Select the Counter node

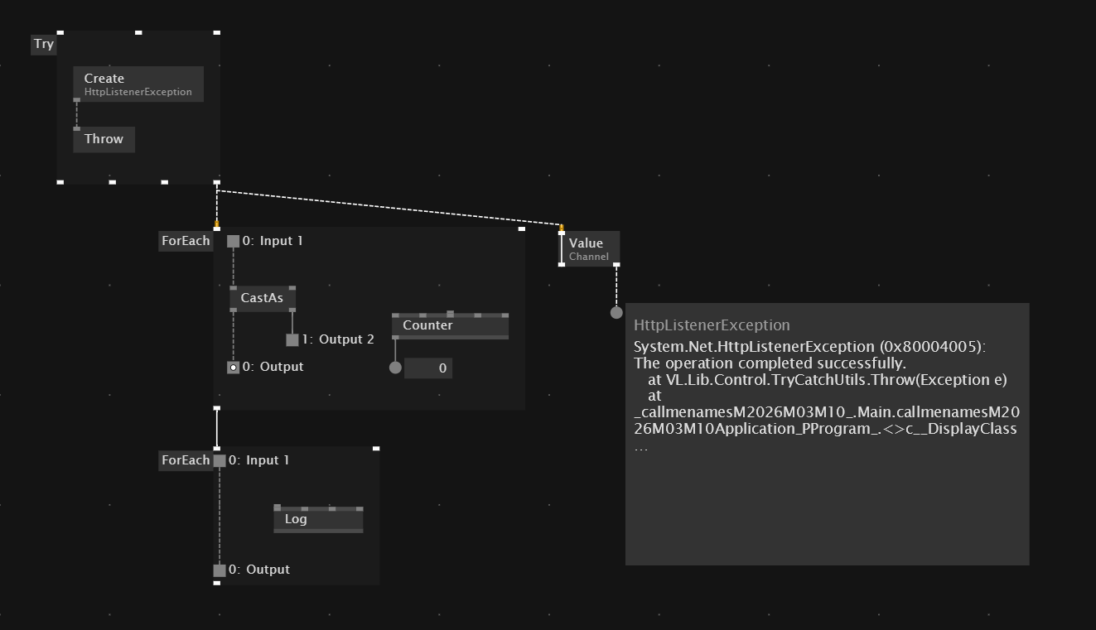(450, 325)
